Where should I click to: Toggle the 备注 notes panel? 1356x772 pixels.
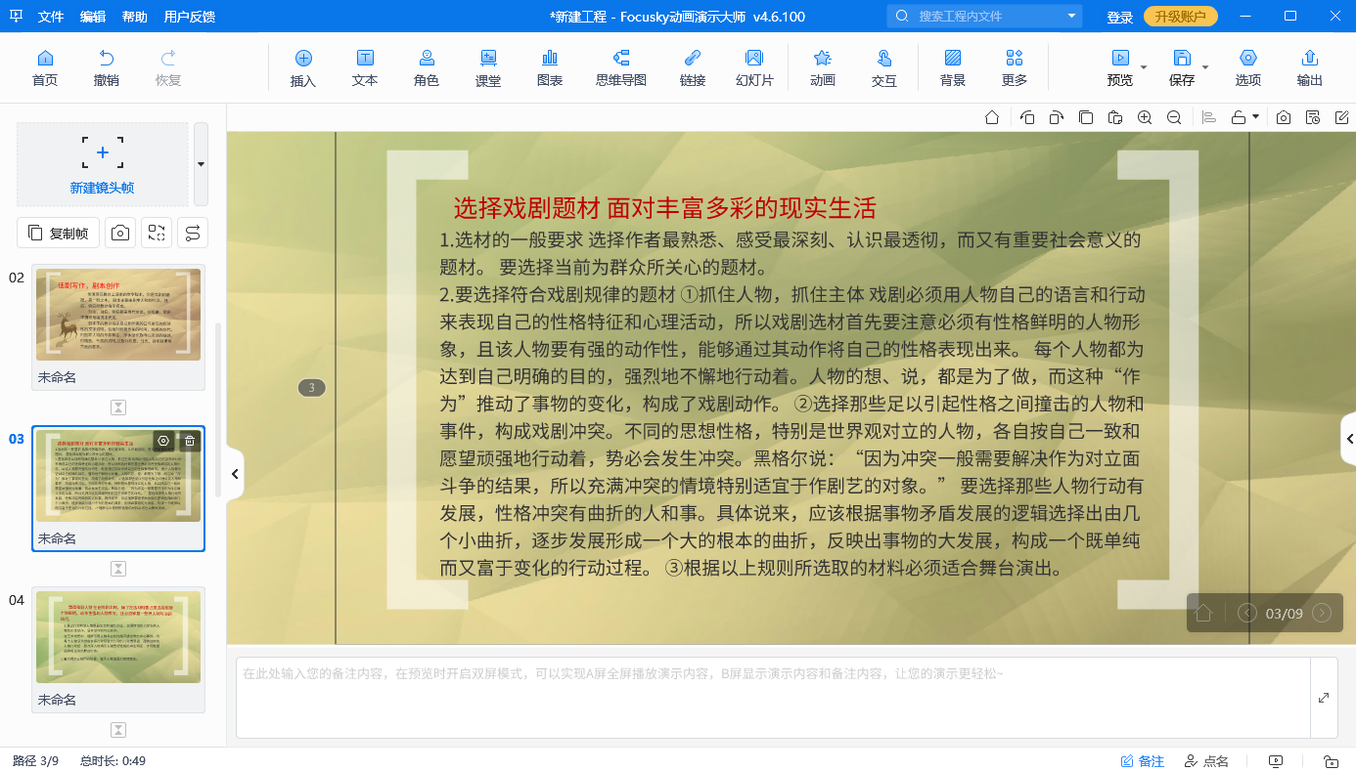tap(1142, 761)
